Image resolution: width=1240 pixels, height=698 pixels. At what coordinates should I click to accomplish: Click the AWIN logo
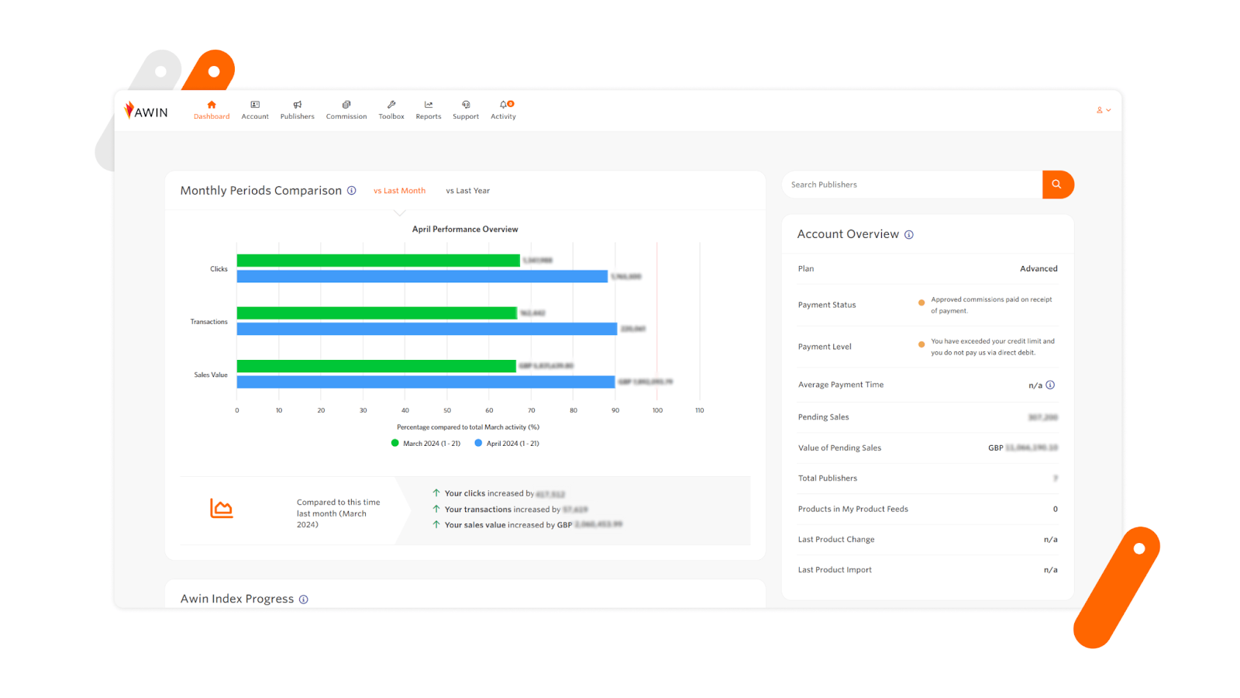[146, 110]
